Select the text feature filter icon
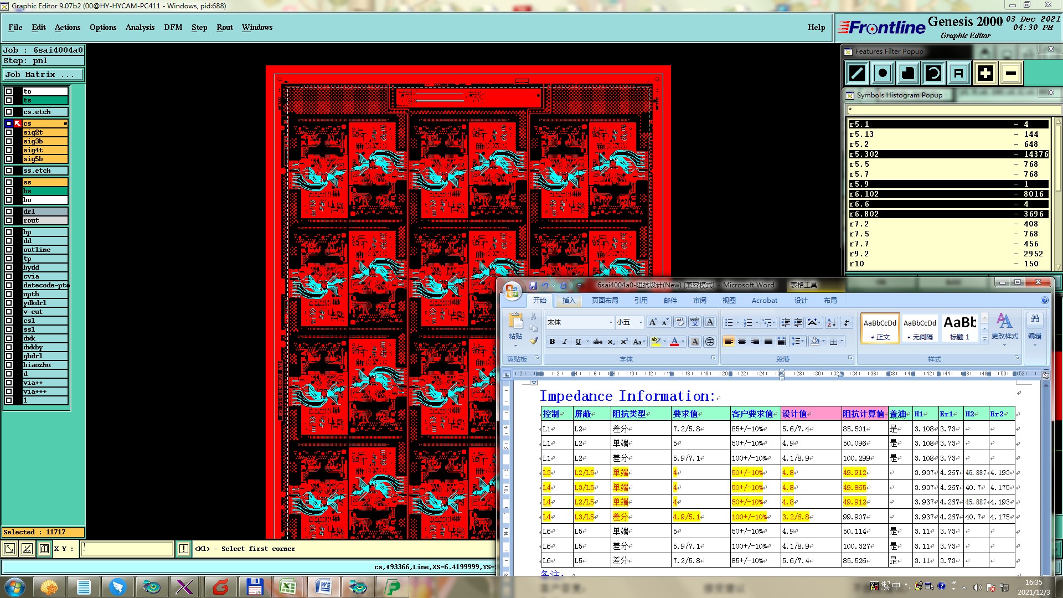This screenshot has height=598, width=1063. tap(959, 73)
